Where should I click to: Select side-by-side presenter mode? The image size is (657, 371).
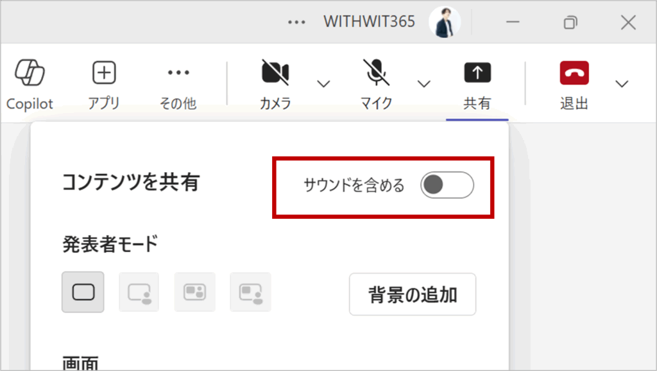coord(195,292)
